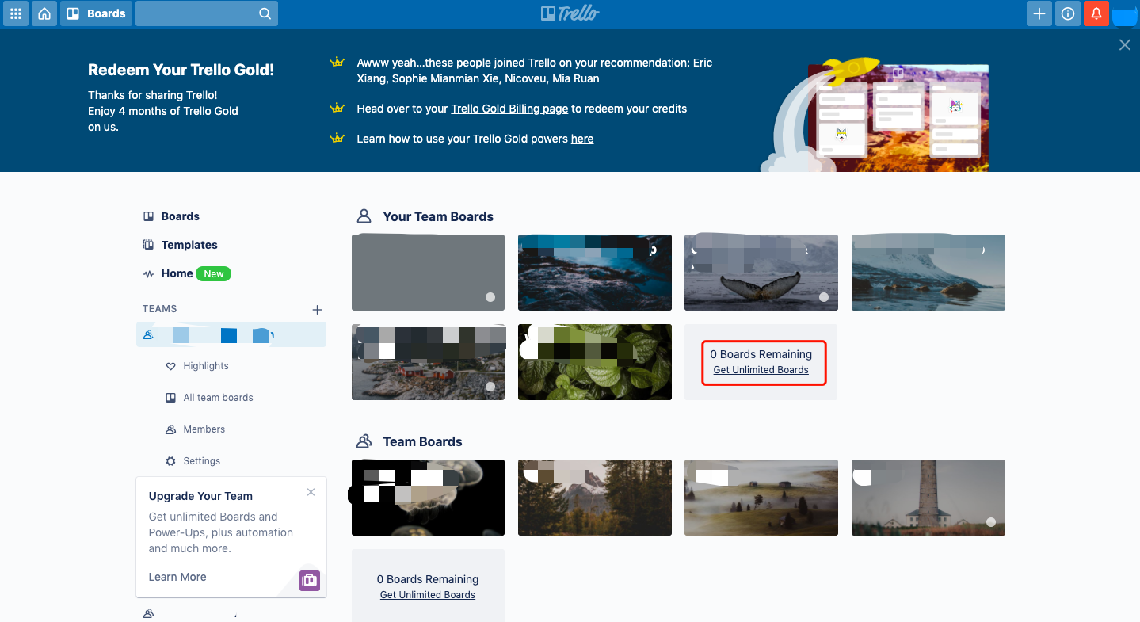The height and width of the screenshot is (622, 1140).
Task: Open the lighthouse board tile
Action: [928, 498]
